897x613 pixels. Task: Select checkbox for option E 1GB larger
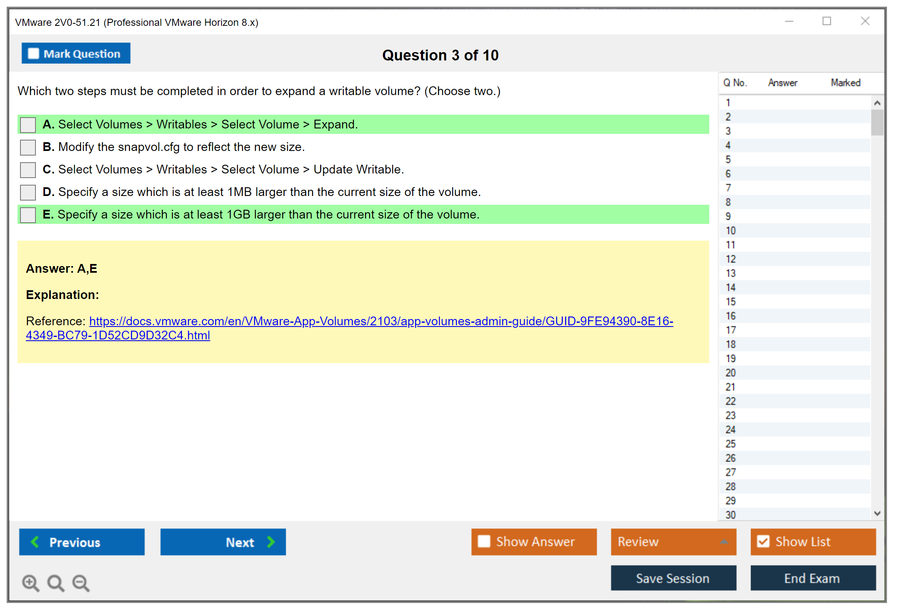pos(28,215)
